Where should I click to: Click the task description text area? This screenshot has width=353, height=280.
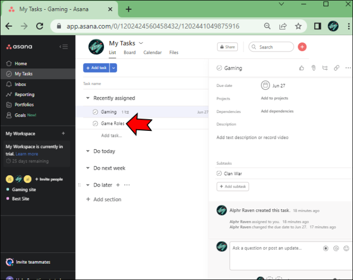252,137
